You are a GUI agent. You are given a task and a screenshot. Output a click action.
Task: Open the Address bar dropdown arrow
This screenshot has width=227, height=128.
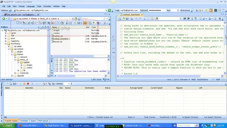(106, 10)
